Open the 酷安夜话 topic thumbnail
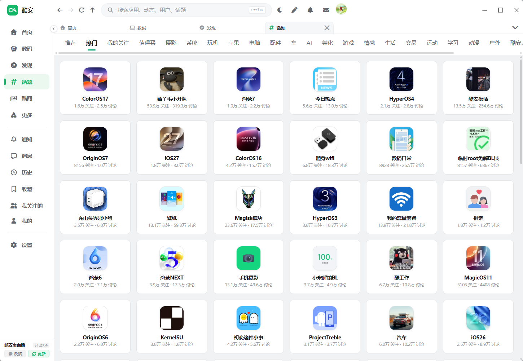 [x=478, y=79]
